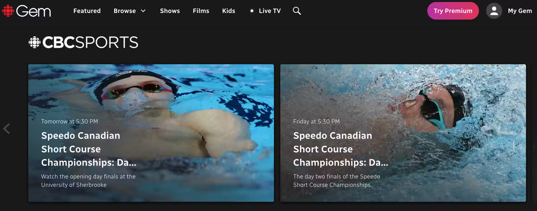Go to Live TV

point(269,11)
